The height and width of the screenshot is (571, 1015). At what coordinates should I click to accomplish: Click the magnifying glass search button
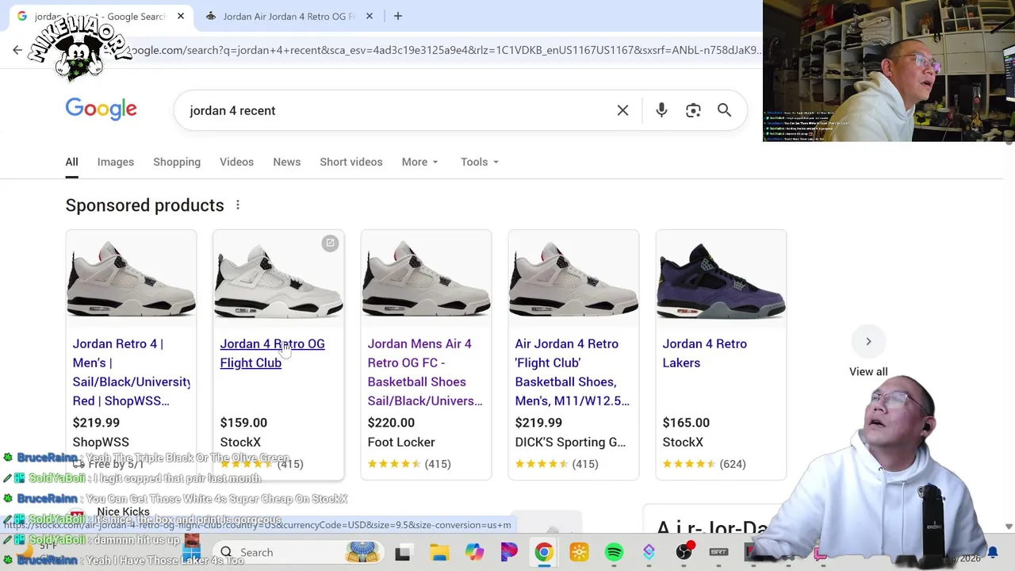pos(724,110)
